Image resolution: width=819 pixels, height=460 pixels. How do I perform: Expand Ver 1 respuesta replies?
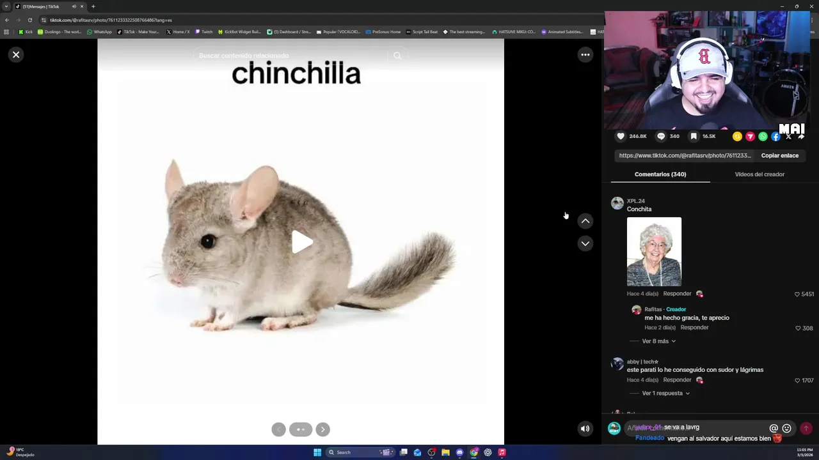666,394
